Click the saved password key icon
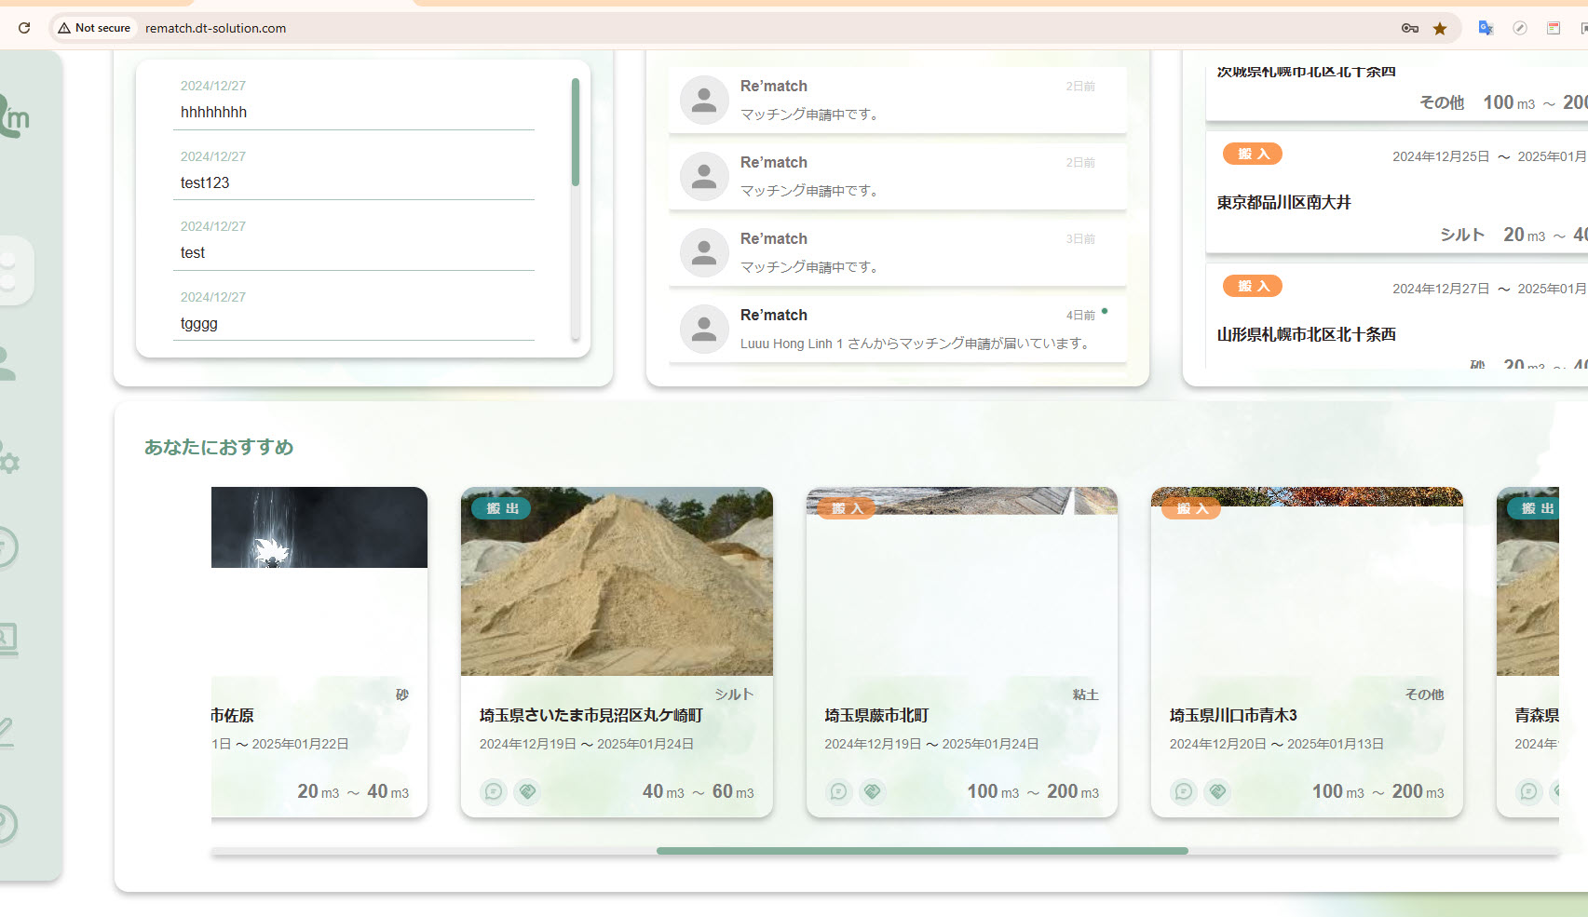This screenshot has height=917, width=1588. 1410,28
